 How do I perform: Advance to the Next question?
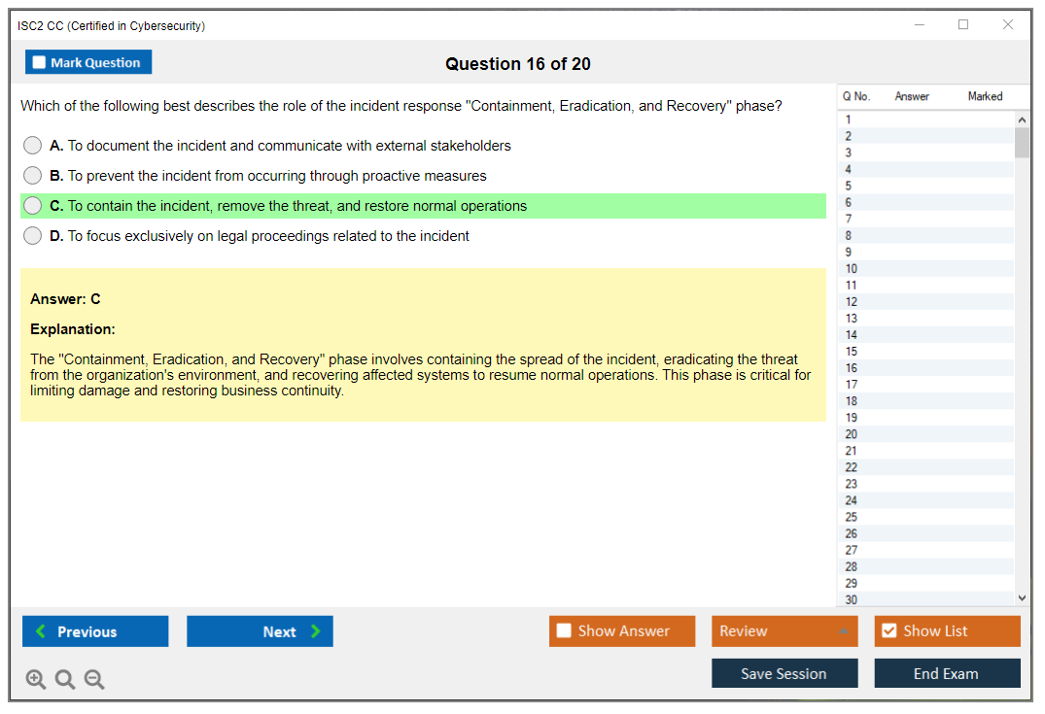tap(260, 631)
